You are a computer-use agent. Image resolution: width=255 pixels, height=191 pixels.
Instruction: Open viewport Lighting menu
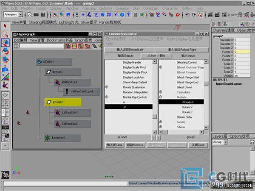[68, 22]
